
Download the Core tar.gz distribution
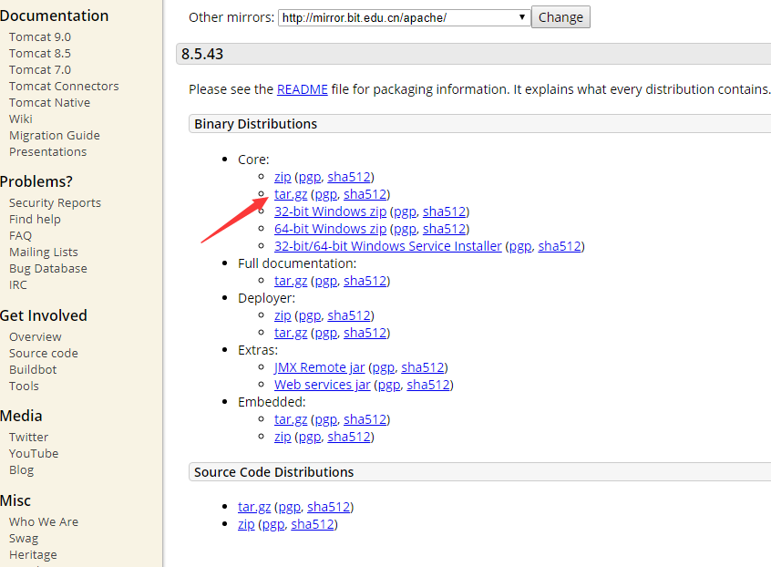coord(291,194)
